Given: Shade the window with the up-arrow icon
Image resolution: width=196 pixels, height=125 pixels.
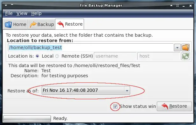Looking at the screenshot, I should [x=171, y=5].
